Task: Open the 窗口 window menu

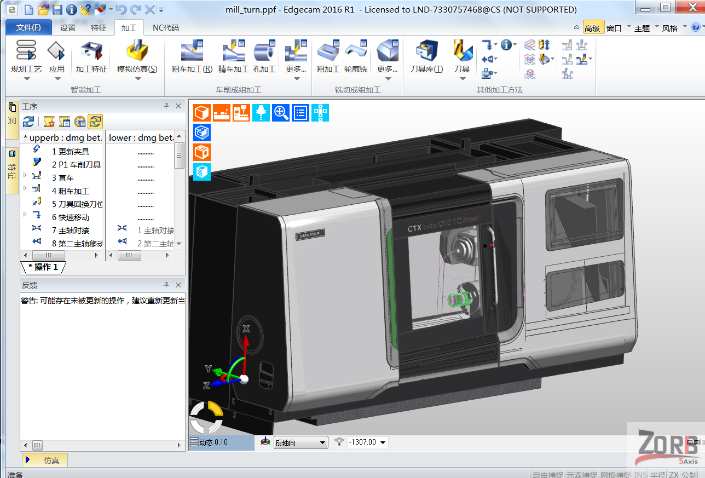Action: click(614, 28)
